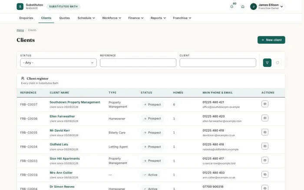This screenshot has width=304, height=190.
Task: Click the Reference filter input
Action: [138, 63]
